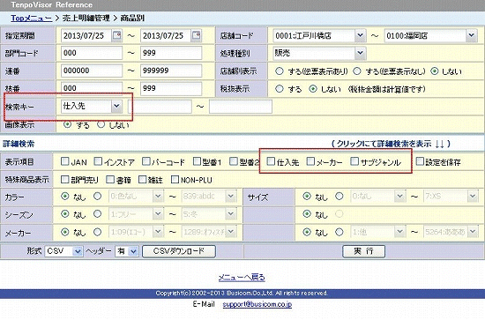The width and height of the screenshot is (485, 320).
Task: Select する(伝票表示なし) radio button
Action: click(357, 71)
